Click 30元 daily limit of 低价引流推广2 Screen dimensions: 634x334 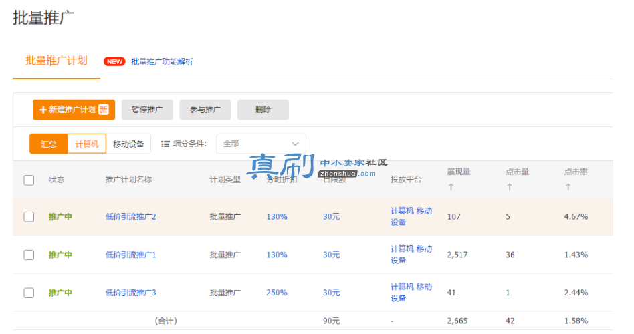[x=331, y=217]
